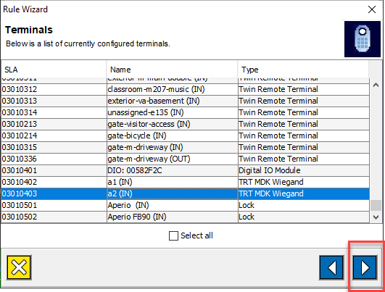Select the gate-m-driveway (OUT) terminal
The width and height of the screenshot is (385, 292).
tap(185, 159)
